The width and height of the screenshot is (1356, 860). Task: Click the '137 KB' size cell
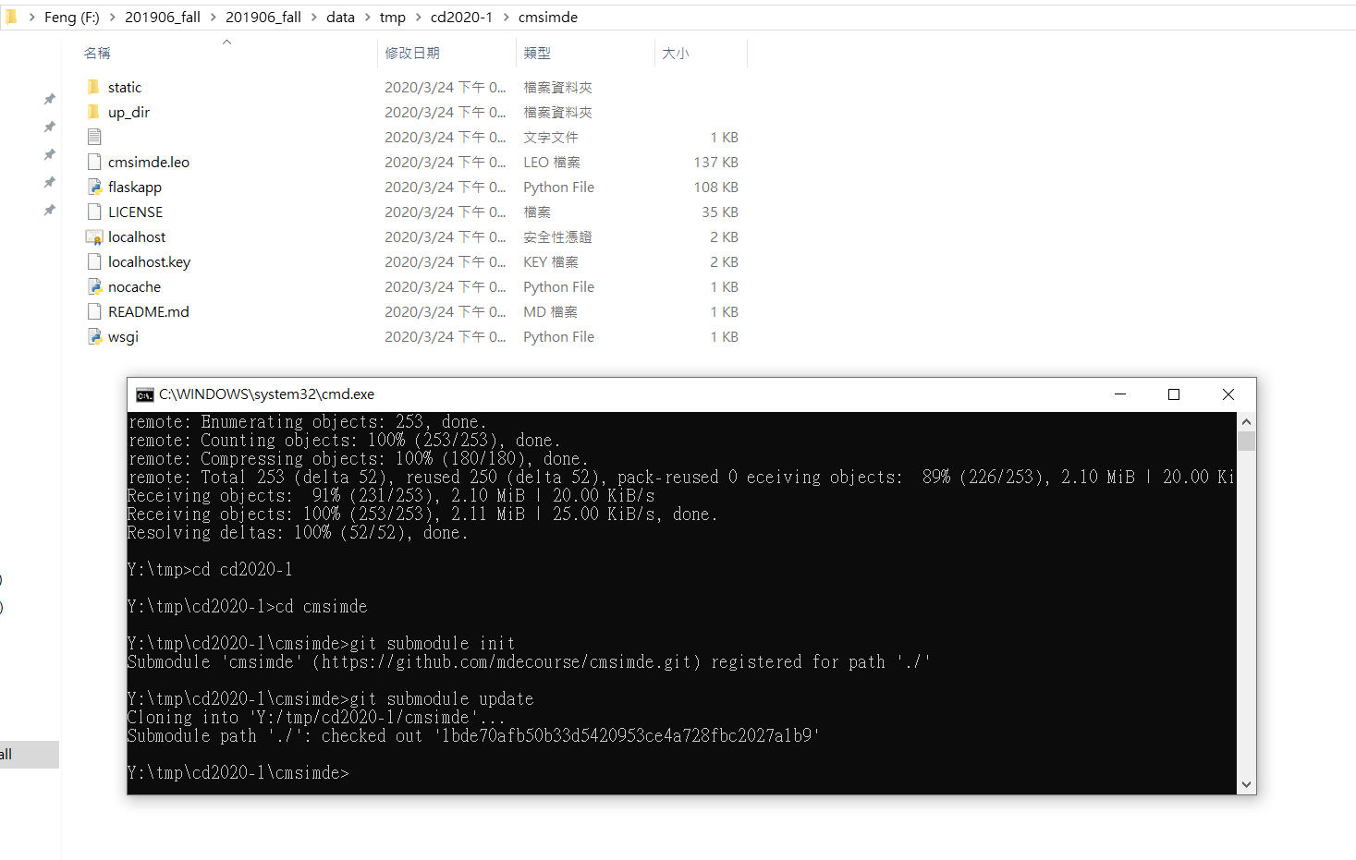click(x=716, y=163)
